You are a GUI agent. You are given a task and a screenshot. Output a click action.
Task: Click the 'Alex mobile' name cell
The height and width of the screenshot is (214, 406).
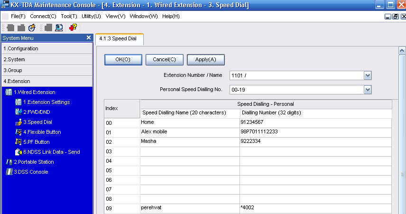point(190,132)
